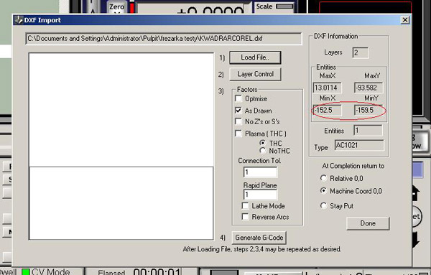Click the Zero axis button behind dialog
This screenshot has width=431, height=275.
[x=117, y=7]
